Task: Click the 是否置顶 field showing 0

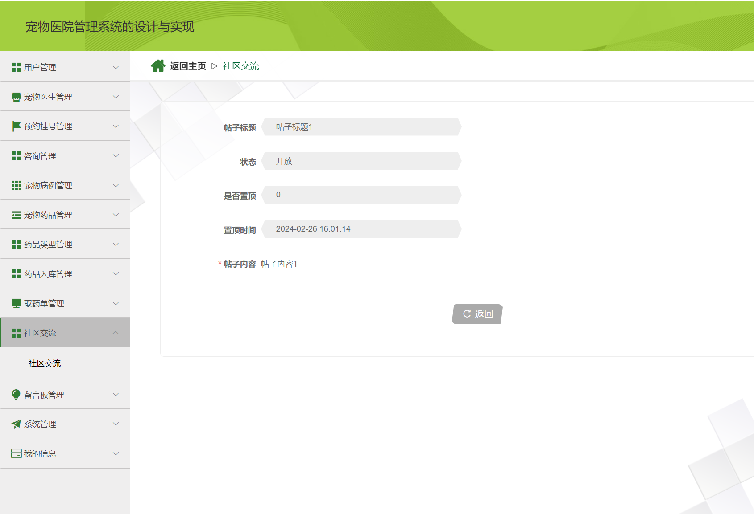Action: point(361,195)
